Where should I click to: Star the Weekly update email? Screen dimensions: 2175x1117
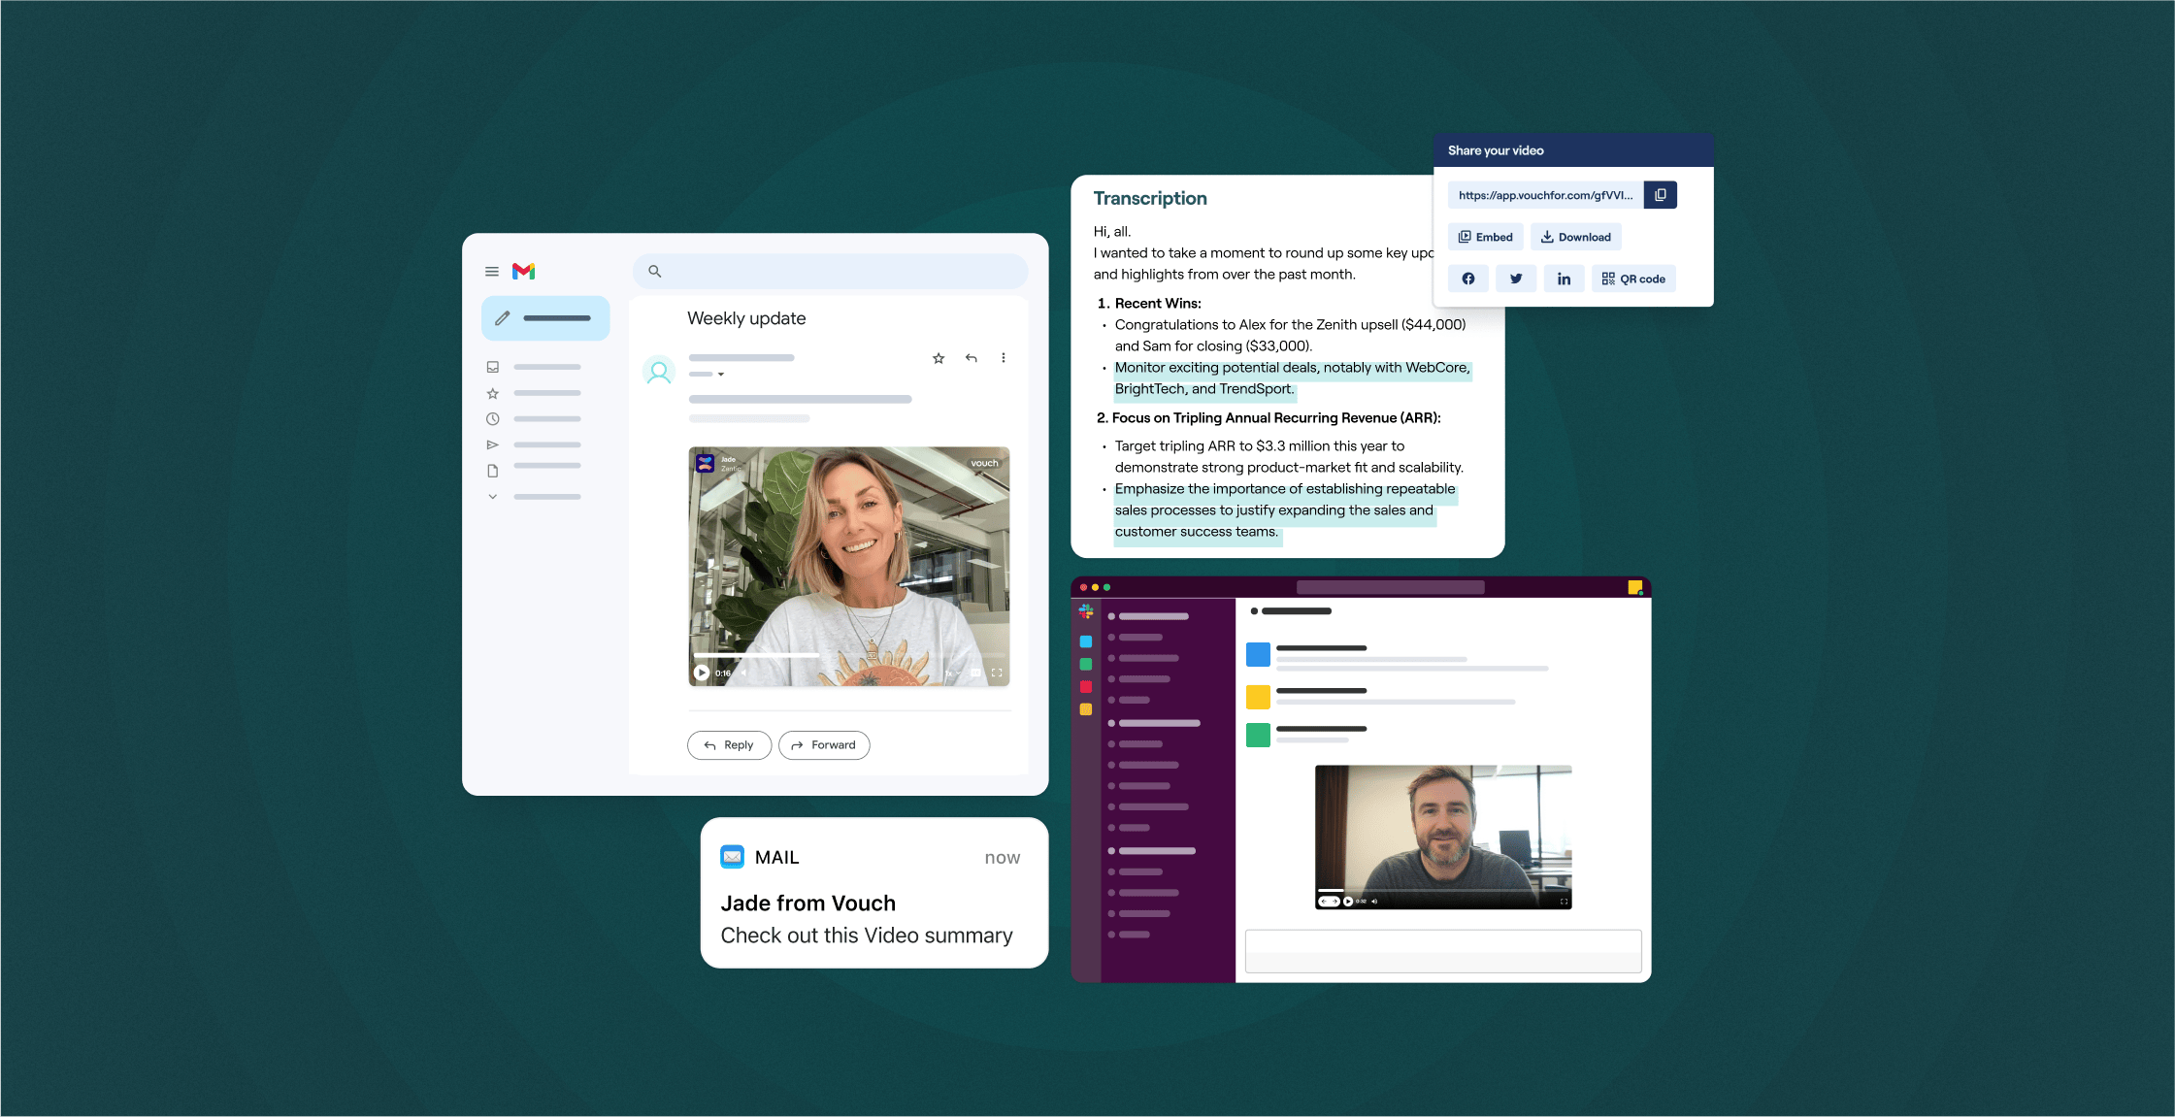(939, 358)
